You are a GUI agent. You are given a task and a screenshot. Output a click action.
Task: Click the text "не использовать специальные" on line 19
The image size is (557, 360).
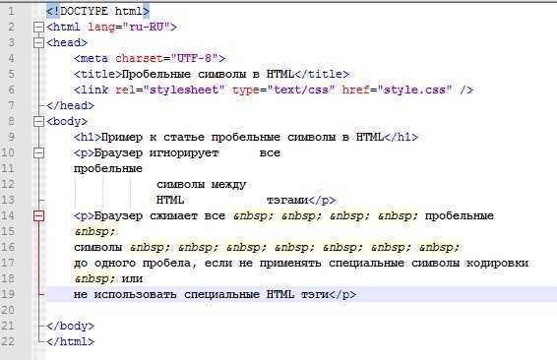[166, 295]
